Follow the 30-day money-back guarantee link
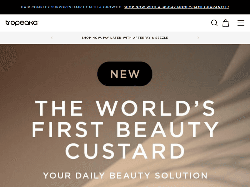This screenshot has width=250, height=187. click(176, 7)
